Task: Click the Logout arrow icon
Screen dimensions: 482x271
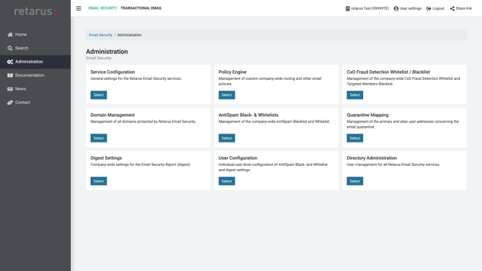Action: (428, 9)
